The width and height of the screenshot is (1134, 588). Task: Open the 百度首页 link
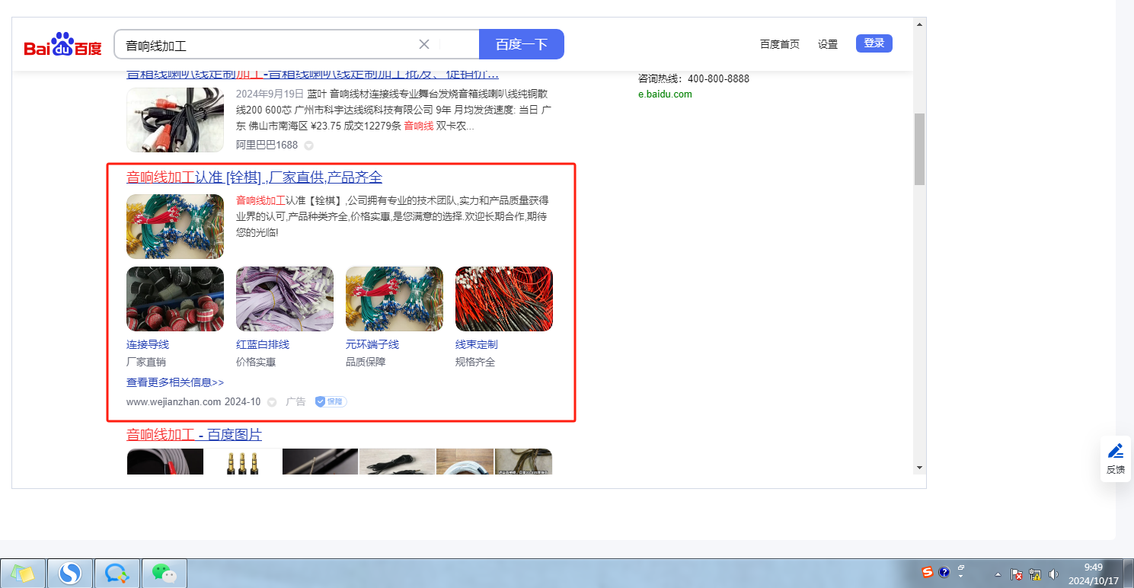point(780,44)
